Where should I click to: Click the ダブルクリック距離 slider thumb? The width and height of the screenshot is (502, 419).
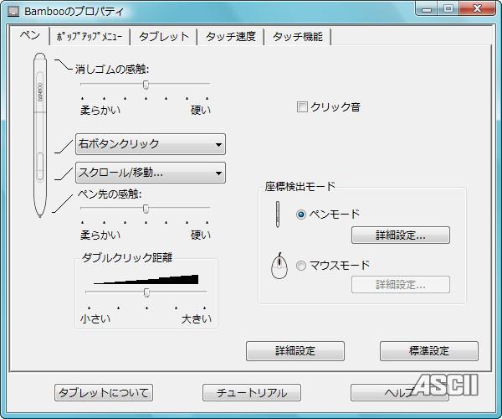(x=146, y=292)
